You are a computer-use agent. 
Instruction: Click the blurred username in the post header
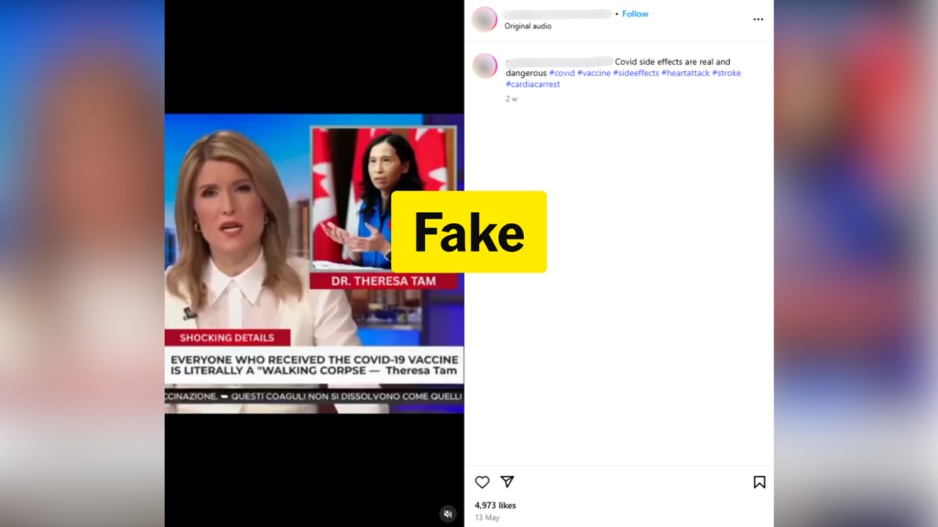(x=557, y=14)
